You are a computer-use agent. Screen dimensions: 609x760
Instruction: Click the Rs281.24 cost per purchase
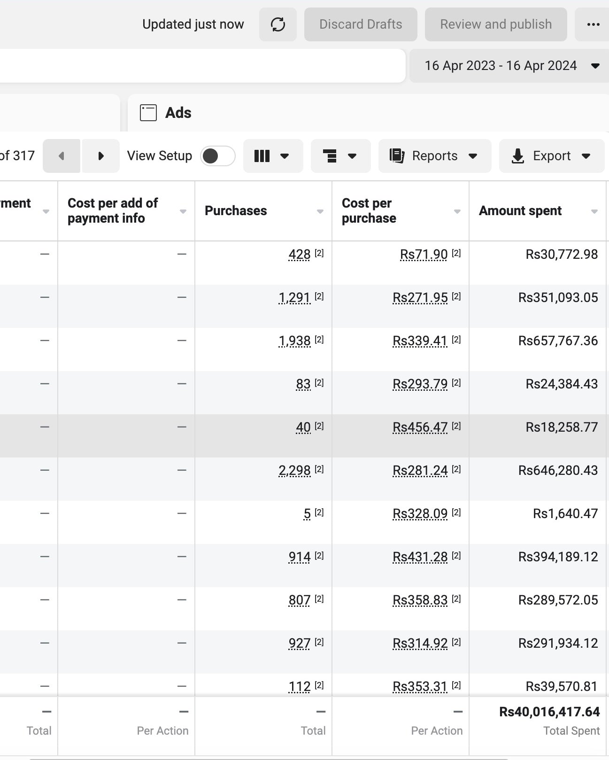(420, 471)
